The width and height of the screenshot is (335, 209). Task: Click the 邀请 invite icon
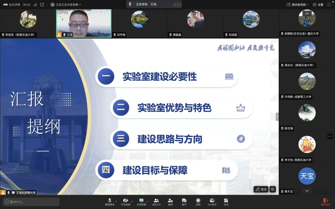coord(170,201)
